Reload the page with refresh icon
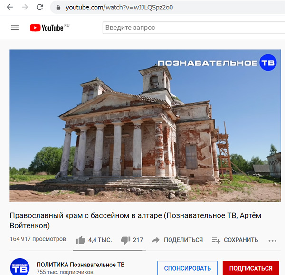This screenshot has width=285, height=275. point(39,7)
